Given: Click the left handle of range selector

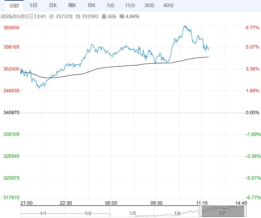Looking at the screenshot, I should (x=200, y=211).
